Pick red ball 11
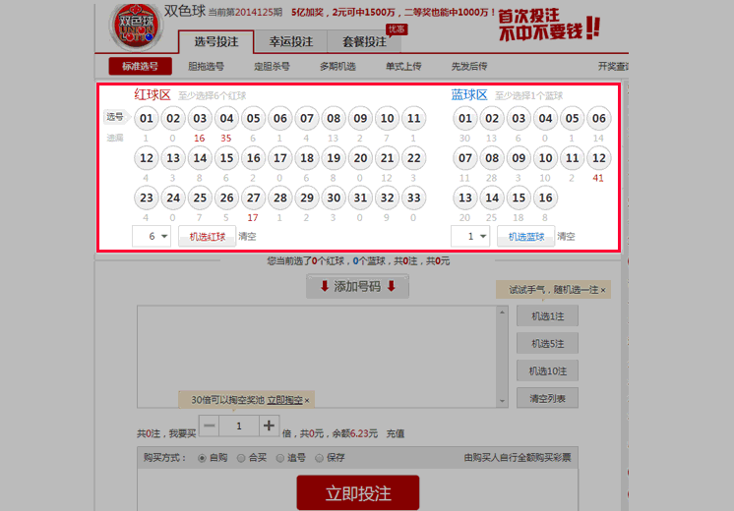The width and height of the screenshot is (734, 511). tap(414, 118)
